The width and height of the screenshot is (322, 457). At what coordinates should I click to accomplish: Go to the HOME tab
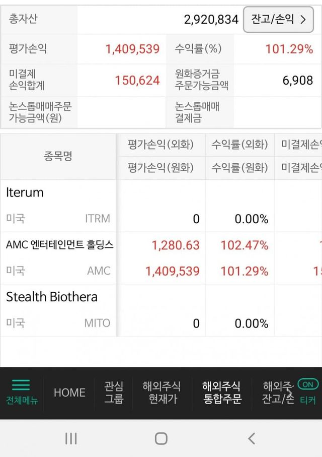(69, 393)
